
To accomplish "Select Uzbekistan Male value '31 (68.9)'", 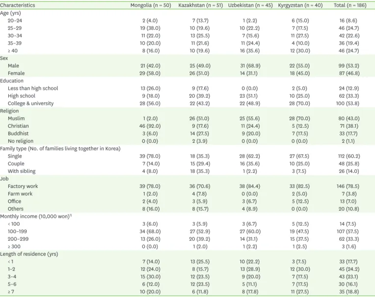I will [250, 66].
